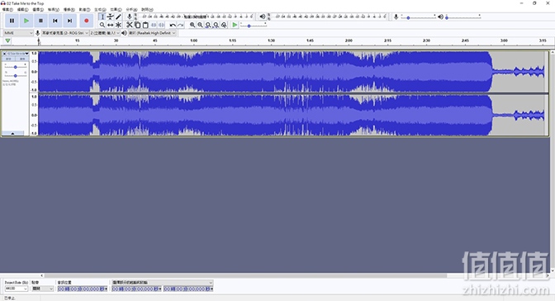
Task: Open the track name dropdown menu
Action: (x=17, y=54)
